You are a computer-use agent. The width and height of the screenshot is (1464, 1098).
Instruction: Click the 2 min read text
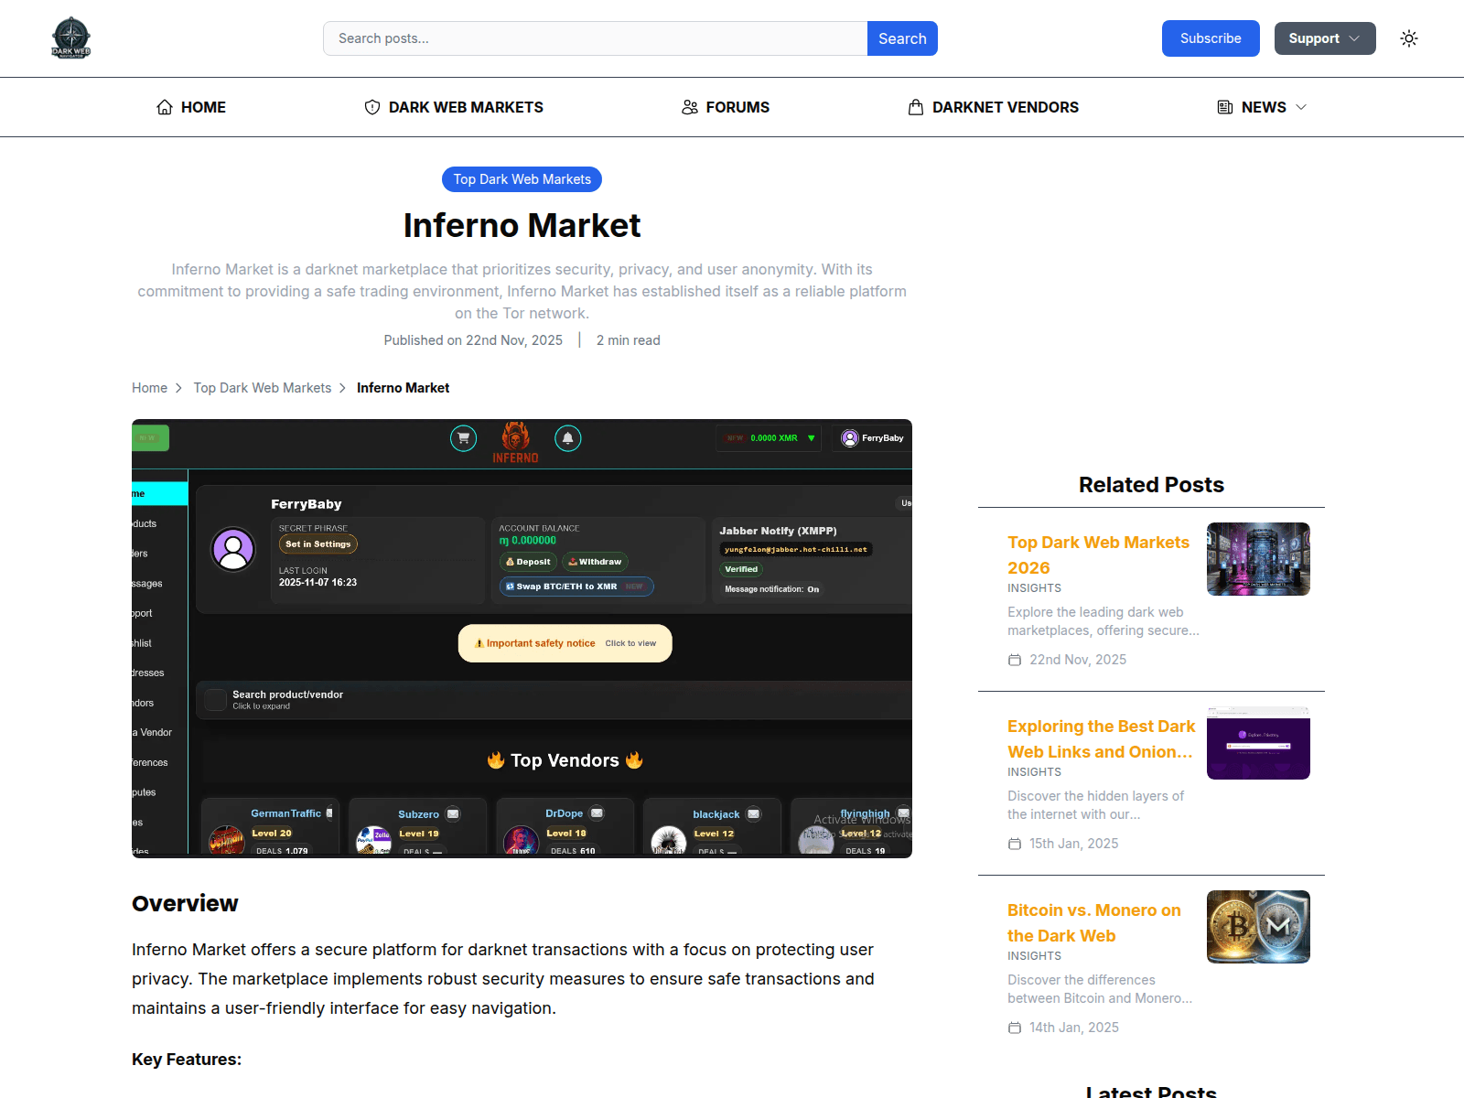[629, 340]
